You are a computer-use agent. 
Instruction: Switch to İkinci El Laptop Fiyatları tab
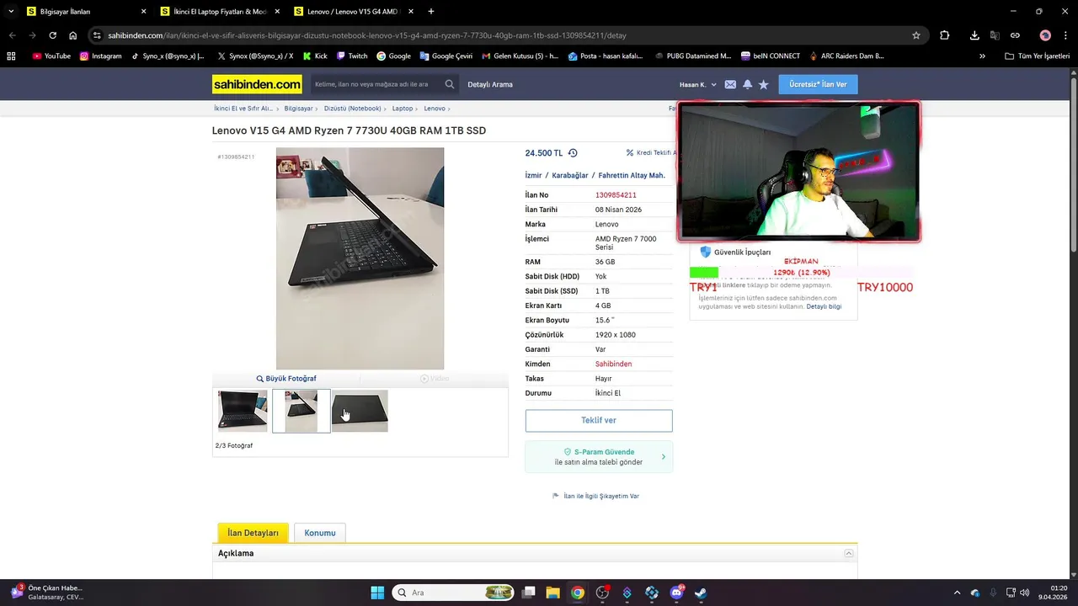pos(222,12)
